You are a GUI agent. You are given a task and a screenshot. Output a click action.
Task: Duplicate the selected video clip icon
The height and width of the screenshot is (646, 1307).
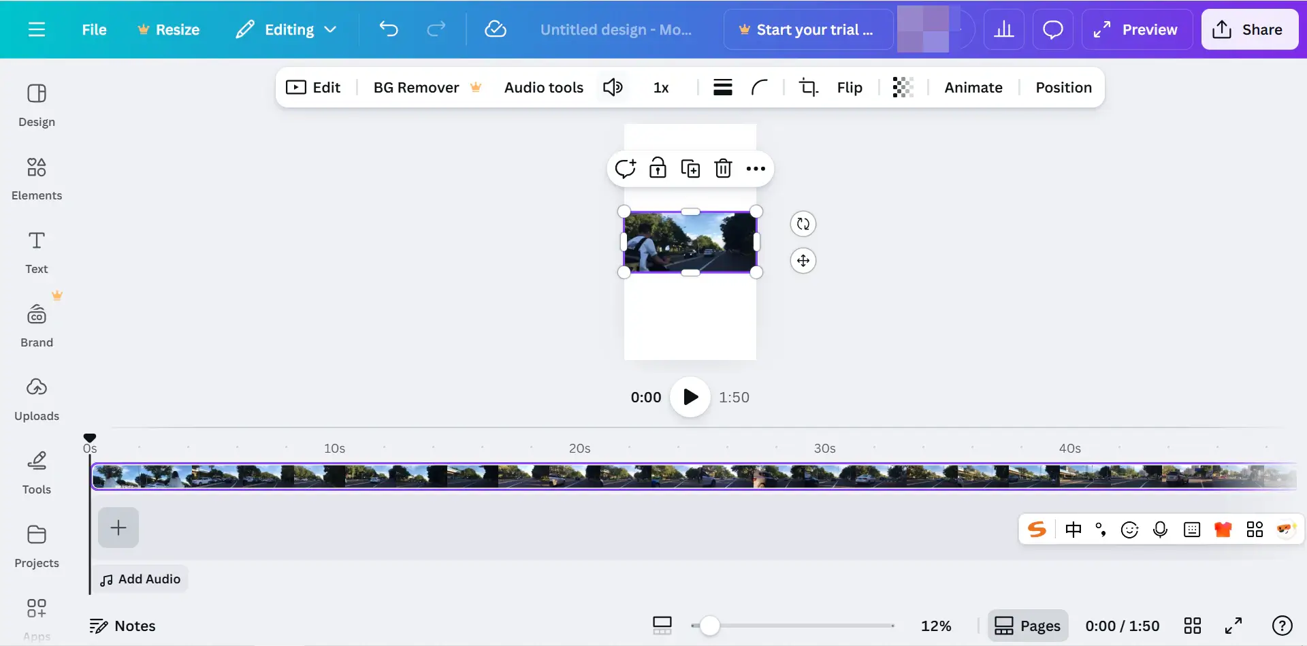691,168
